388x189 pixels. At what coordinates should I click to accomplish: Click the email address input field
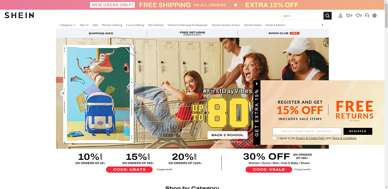click(x=307, y=131)
